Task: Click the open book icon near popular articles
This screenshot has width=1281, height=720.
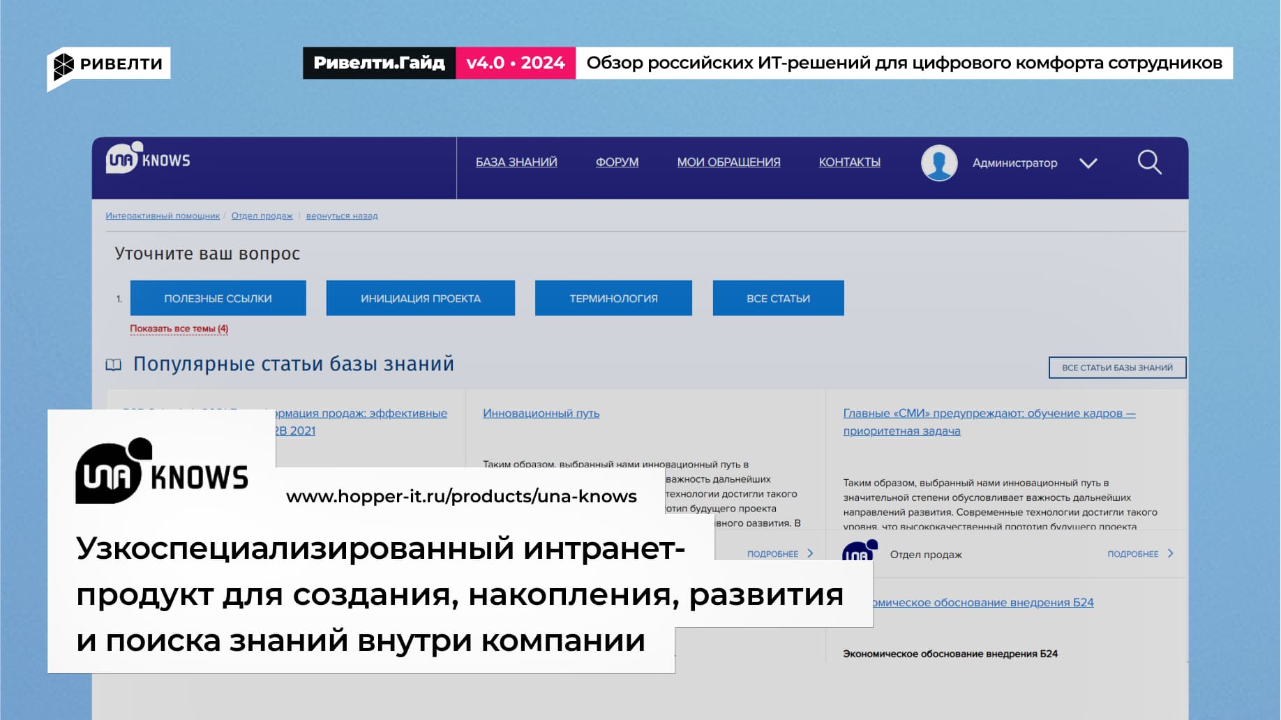Action: coord(113,365)
